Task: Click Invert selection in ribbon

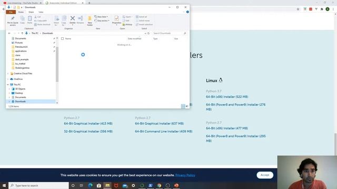Action: pos(144,25)
